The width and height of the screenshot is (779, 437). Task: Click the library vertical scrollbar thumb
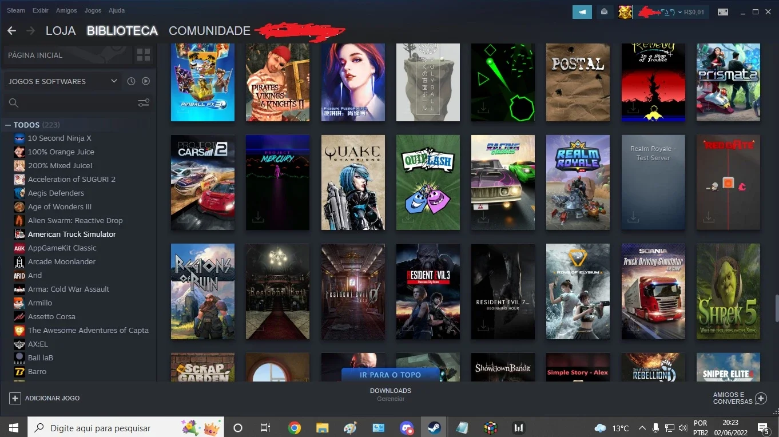pos(776,309)
